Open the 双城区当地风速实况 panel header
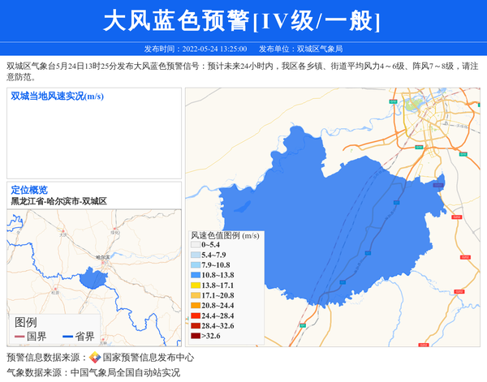 pos(57,97)
